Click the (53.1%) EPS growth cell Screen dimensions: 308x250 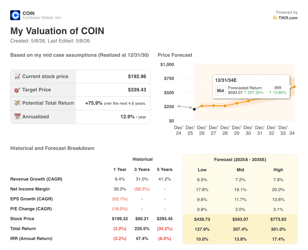(x=120, y=199)
